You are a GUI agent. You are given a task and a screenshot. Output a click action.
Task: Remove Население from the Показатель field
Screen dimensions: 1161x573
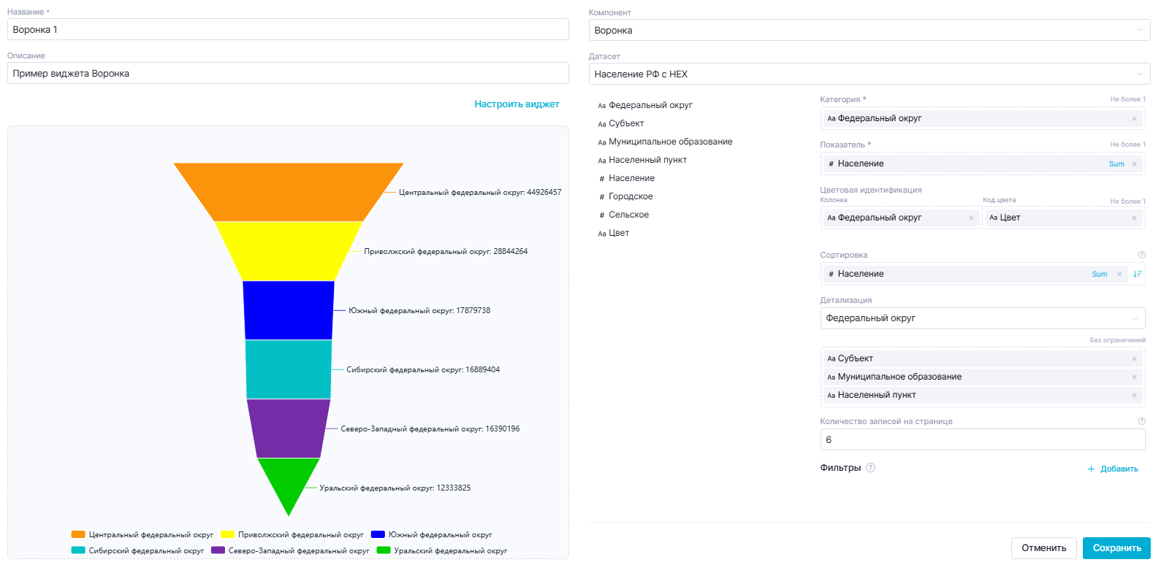tap(1134, 164)
